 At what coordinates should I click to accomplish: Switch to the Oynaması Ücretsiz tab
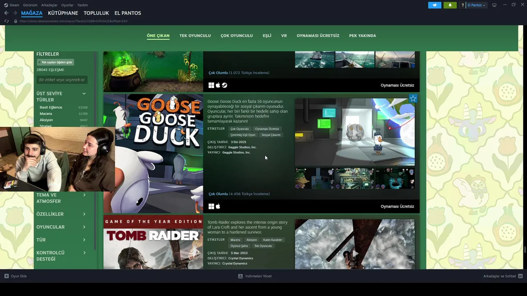[x=318, y=36]
